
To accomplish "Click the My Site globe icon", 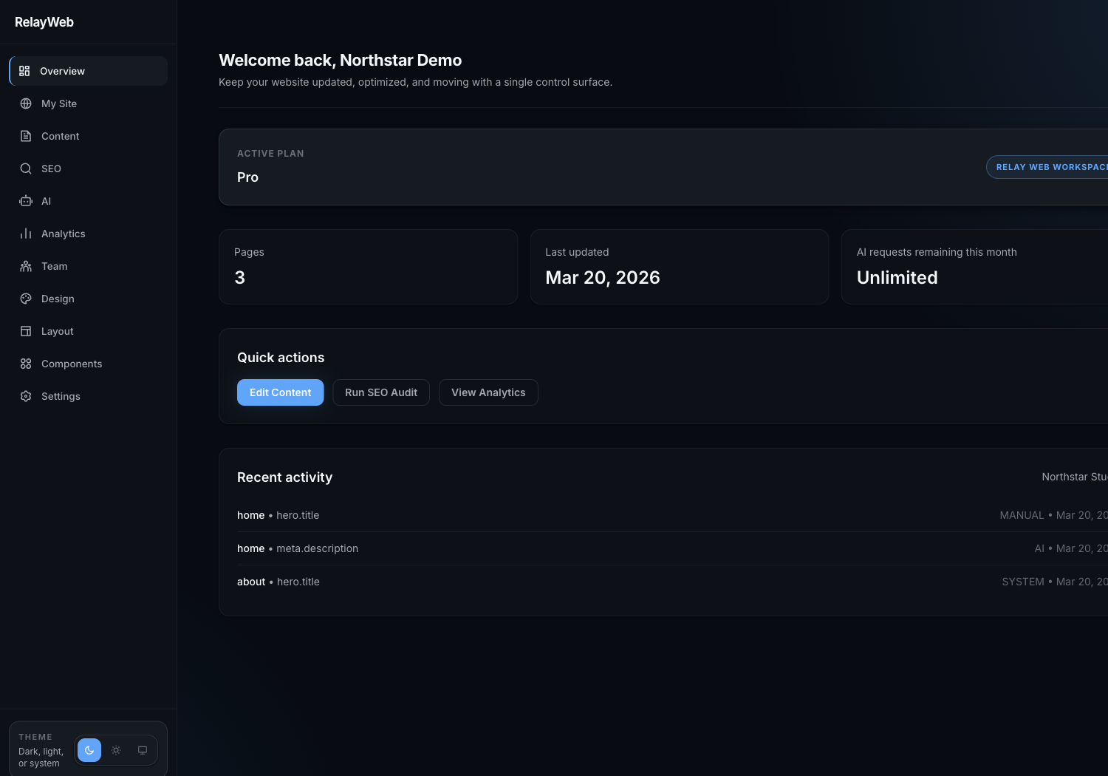I will [x=26, y=103].
